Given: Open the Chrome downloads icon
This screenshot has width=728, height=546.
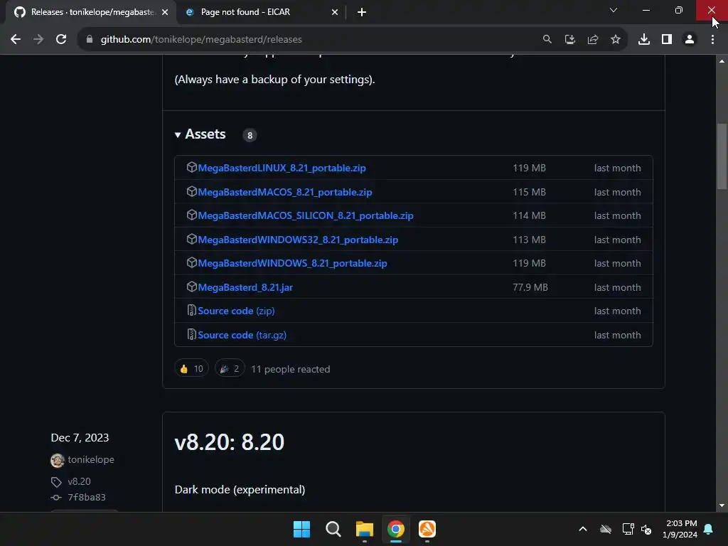Looking at the screenshot, I should [x=643, y=40].
